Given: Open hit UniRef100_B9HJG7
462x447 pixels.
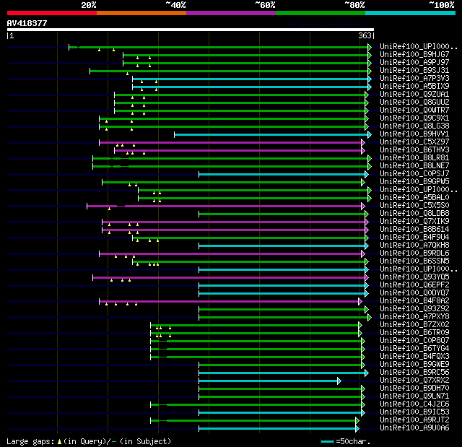Looking at the screenshot, I should [x=414, y=54].
